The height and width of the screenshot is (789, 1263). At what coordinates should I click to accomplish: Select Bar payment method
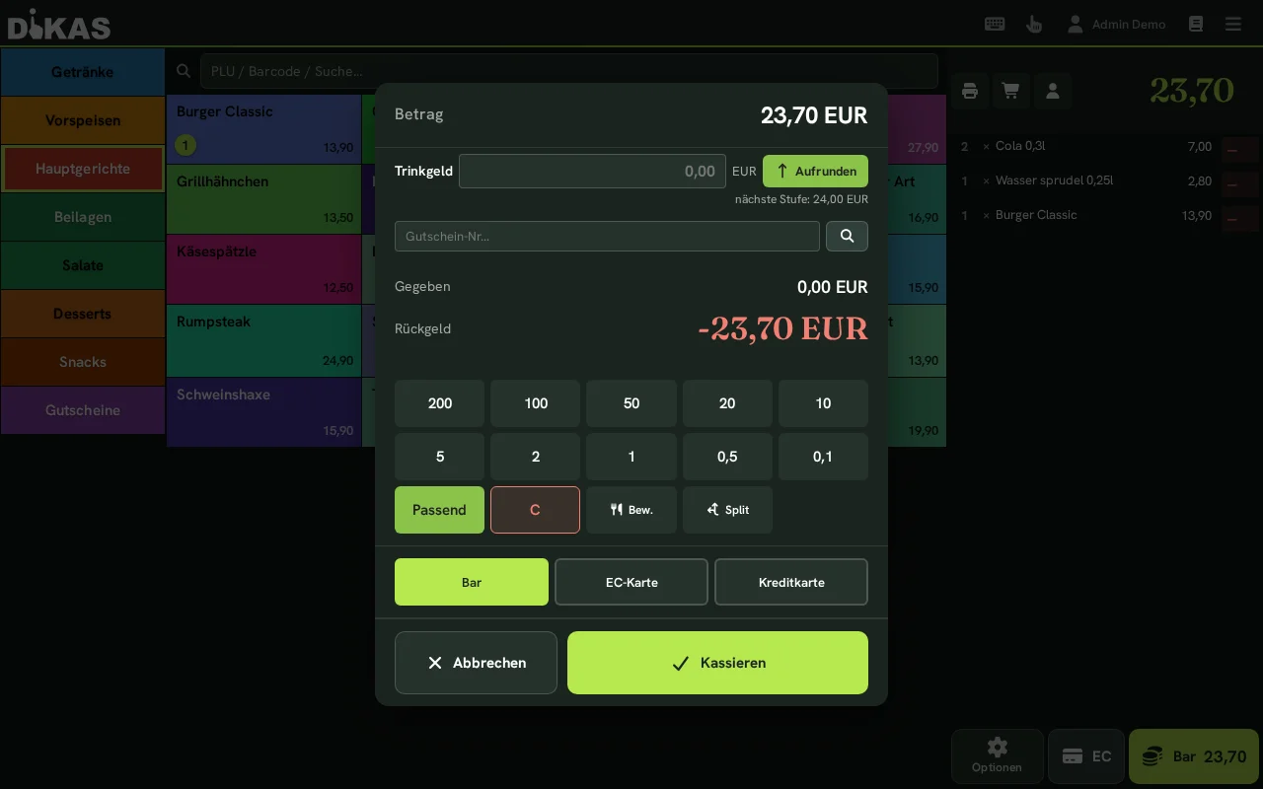point(472,582)
